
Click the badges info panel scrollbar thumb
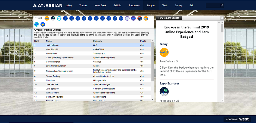coord(222,28)
